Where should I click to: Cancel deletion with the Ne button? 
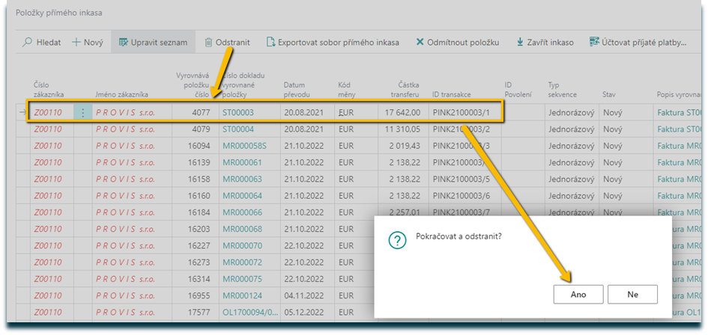(x=632, y=295)
